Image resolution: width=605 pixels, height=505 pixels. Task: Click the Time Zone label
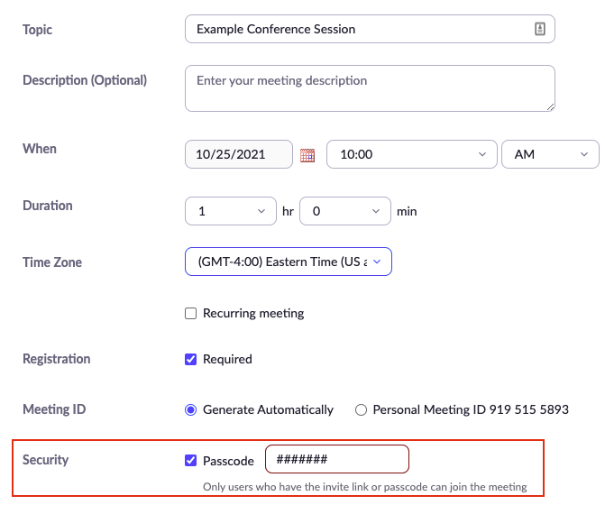(52, 262)
